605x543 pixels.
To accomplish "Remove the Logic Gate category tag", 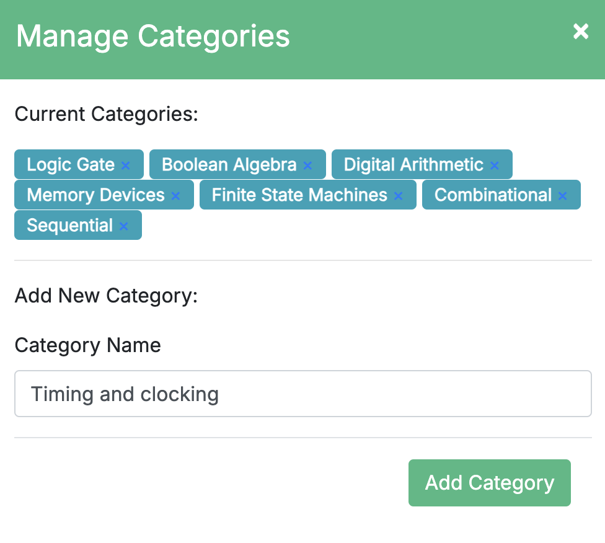I will [x=126, y=166].
